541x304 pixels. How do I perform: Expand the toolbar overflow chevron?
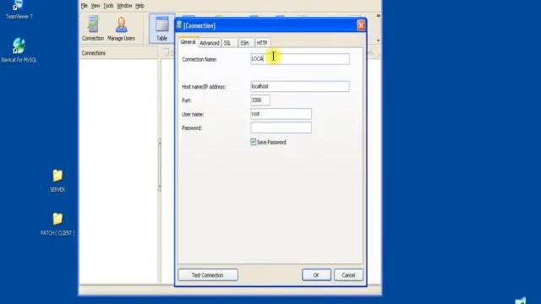tap(378, 16)
